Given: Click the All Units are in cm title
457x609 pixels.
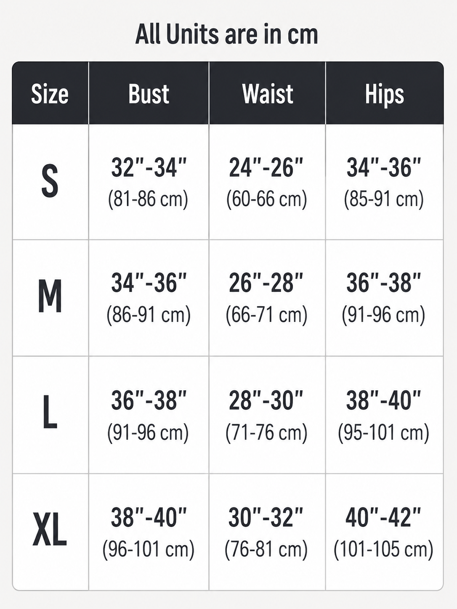Looking at the screenshot, I should tap(226, 34).
